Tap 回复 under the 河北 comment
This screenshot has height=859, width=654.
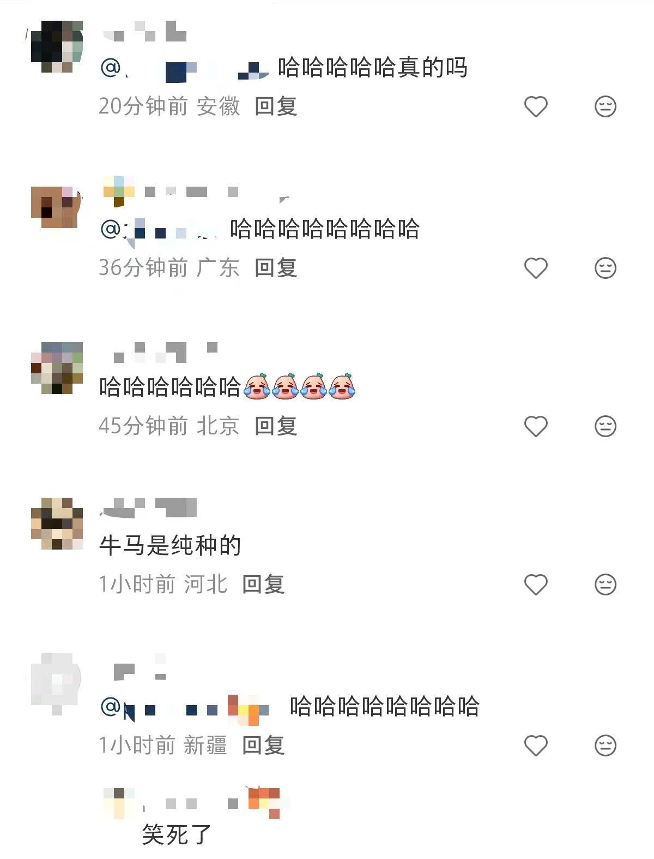coord(263,584)
